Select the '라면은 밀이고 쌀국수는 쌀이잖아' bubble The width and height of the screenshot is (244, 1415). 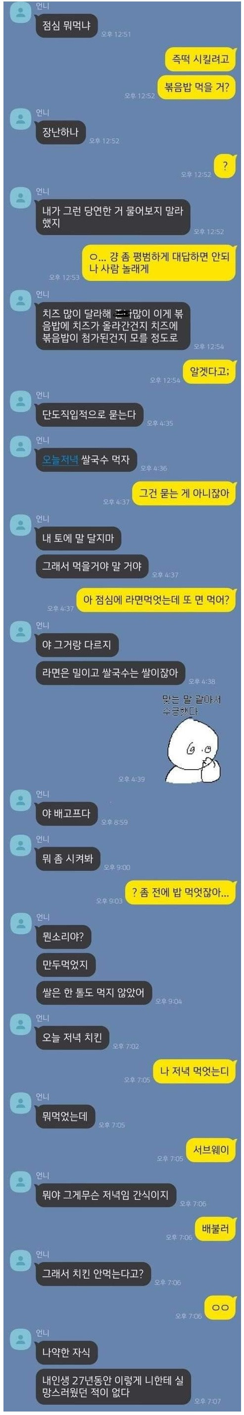pyautogui.click(x=110, y=673)
